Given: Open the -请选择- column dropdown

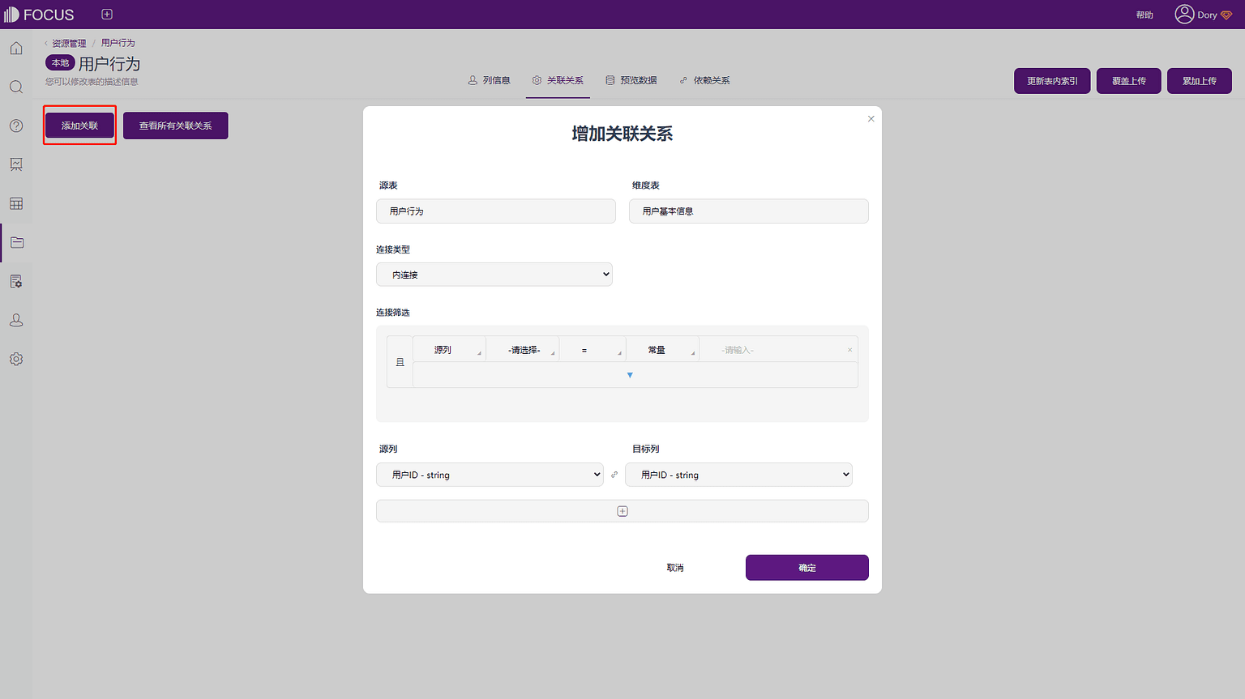Looking at the screenshot, I should pos(523,350).
